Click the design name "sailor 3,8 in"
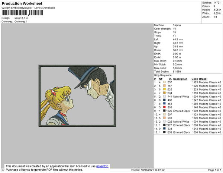223x173 pixels. click(21, 18)
